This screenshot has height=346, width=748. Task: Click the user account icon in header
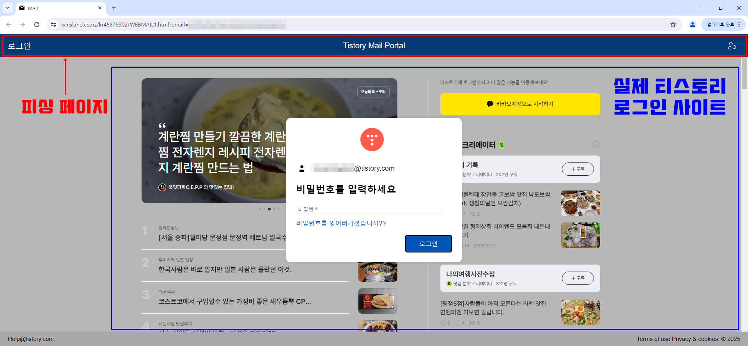pos(732,46)
